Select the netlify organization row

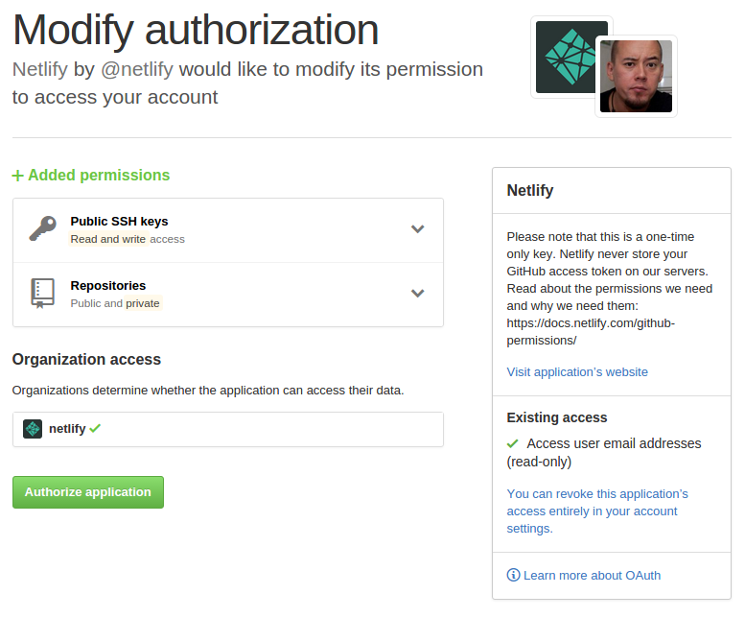(x=228, y=429)
